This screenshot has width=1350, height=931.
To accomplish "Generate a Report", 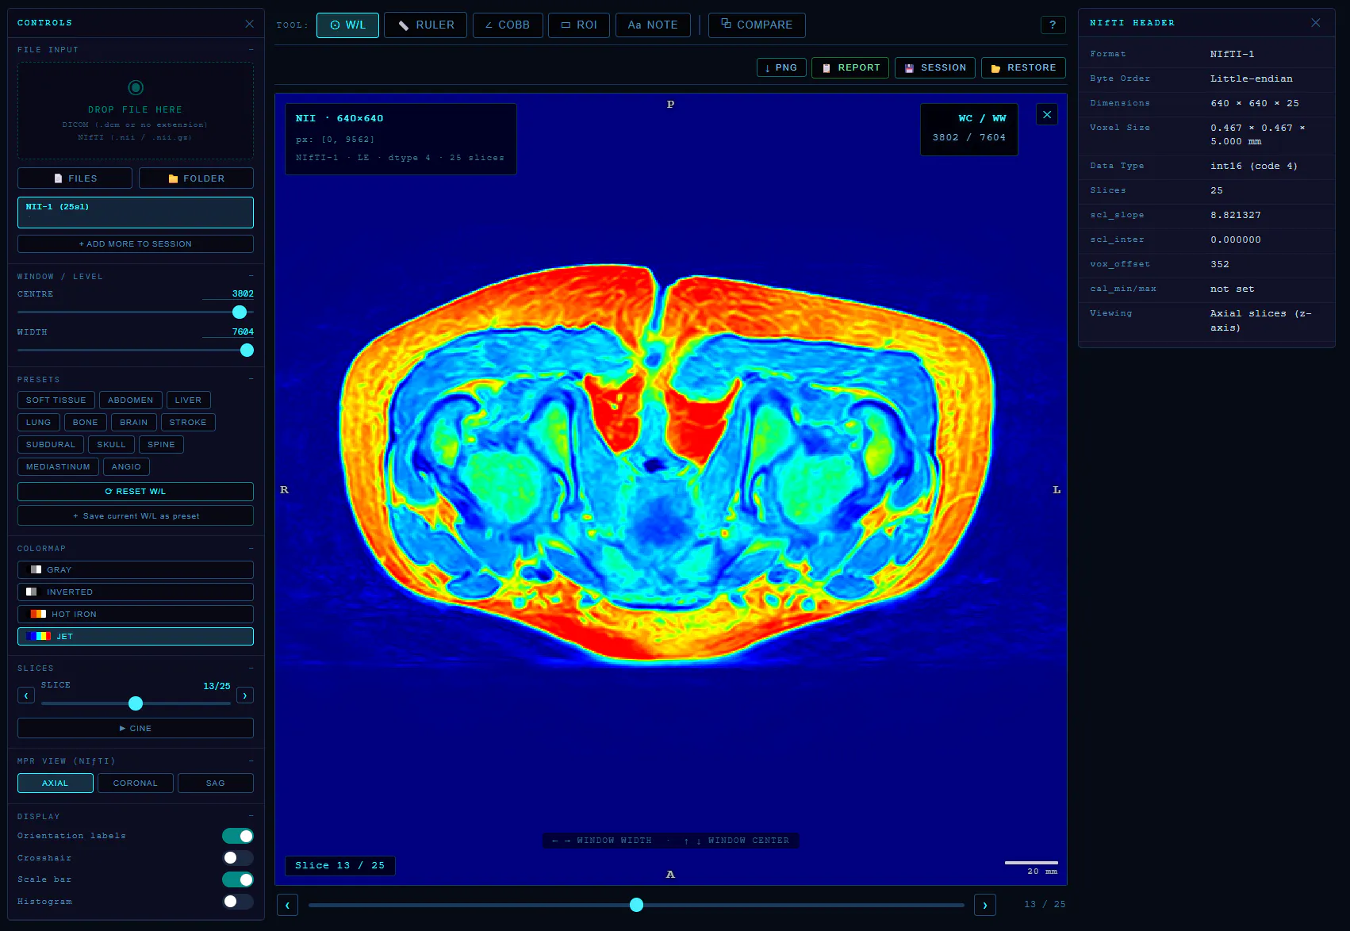I will click(x=850, y=67).
